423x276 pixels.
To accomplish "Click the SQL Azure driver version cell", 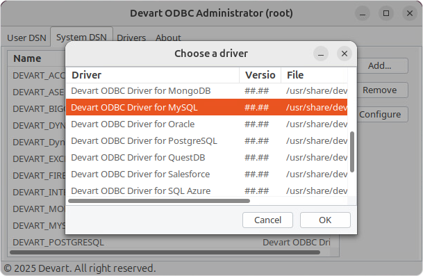I will (x=260, y=190).
